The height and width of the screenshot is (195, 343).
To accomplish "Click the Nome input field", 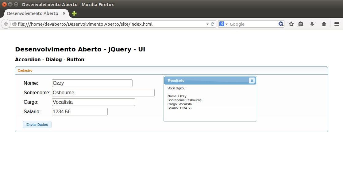I will coord(92,83).
